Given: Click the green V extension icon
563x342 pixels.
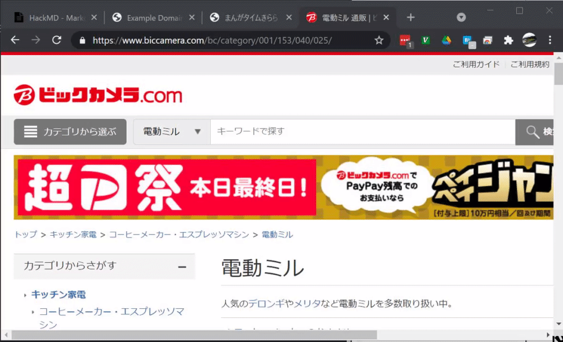Looking at the screenshot, I should point(425,40).
